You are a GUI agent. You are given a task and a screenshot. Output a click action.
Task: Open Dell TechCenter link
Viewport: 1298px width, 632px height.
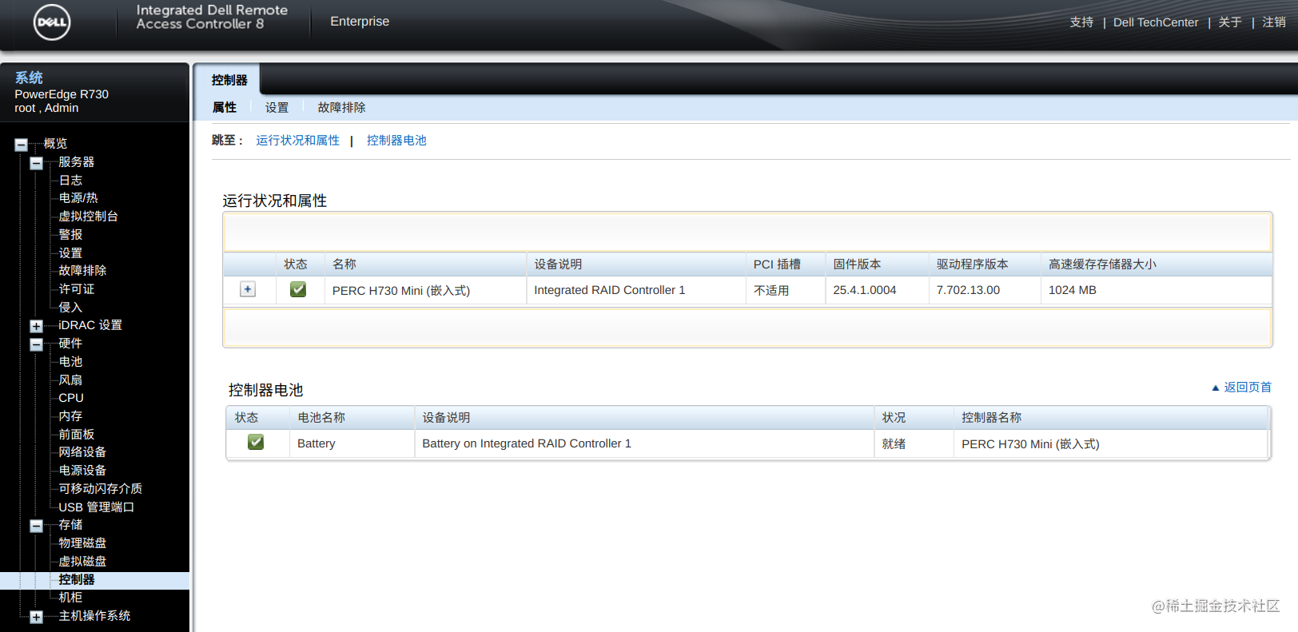tap(1156, 22)
